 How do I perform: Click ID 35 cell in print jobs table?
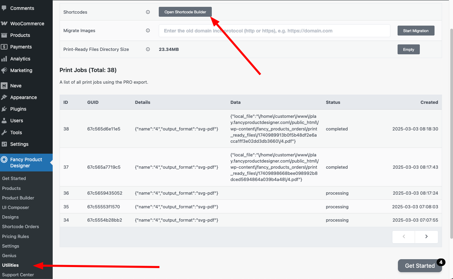click(x=66, y=207)
